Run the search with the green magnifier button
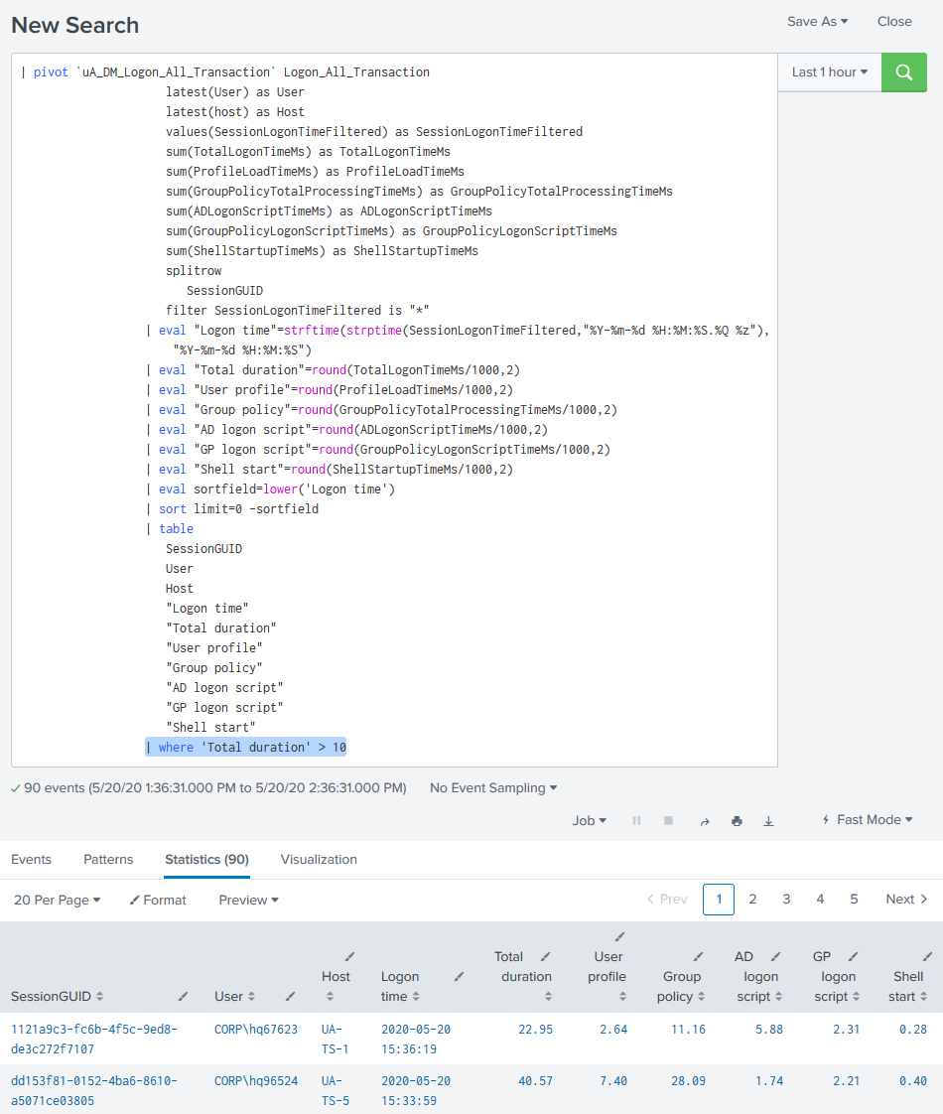The width and height of the screenshot is (943, 1114). [903, 72]
